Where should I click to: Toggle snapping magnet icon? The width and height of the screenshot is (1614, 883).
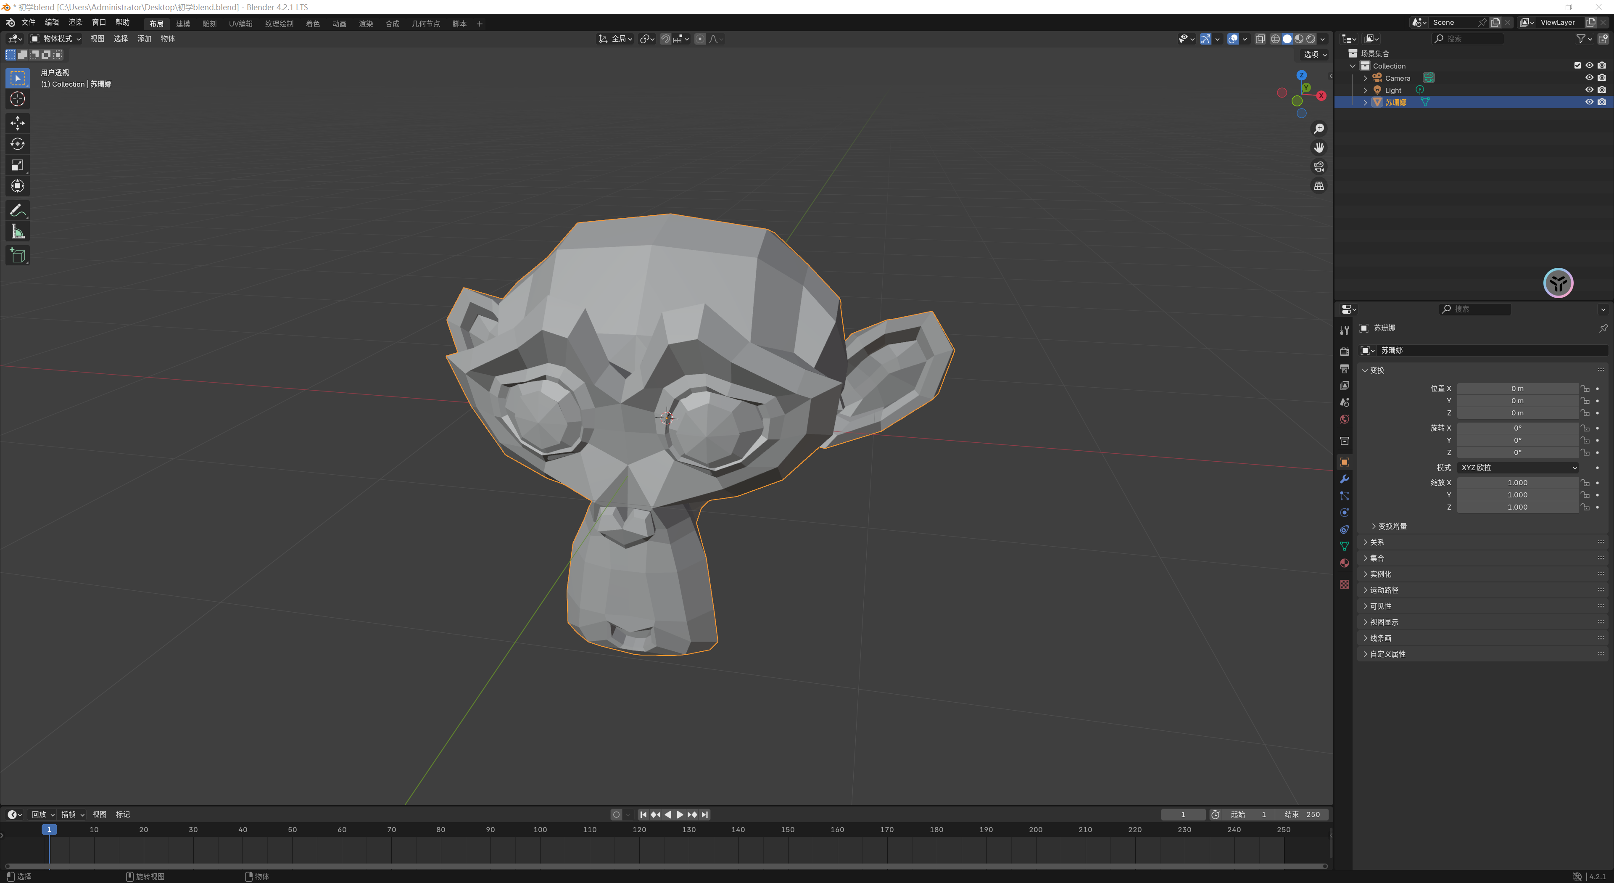[x=665, y=39]
